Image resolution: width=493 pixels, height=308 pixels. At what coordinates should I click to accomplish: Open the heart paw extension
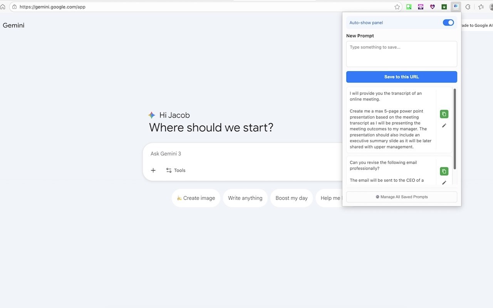point(433,7)
